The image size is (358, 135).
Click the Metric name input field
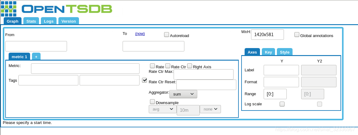[x=85, y=69]
